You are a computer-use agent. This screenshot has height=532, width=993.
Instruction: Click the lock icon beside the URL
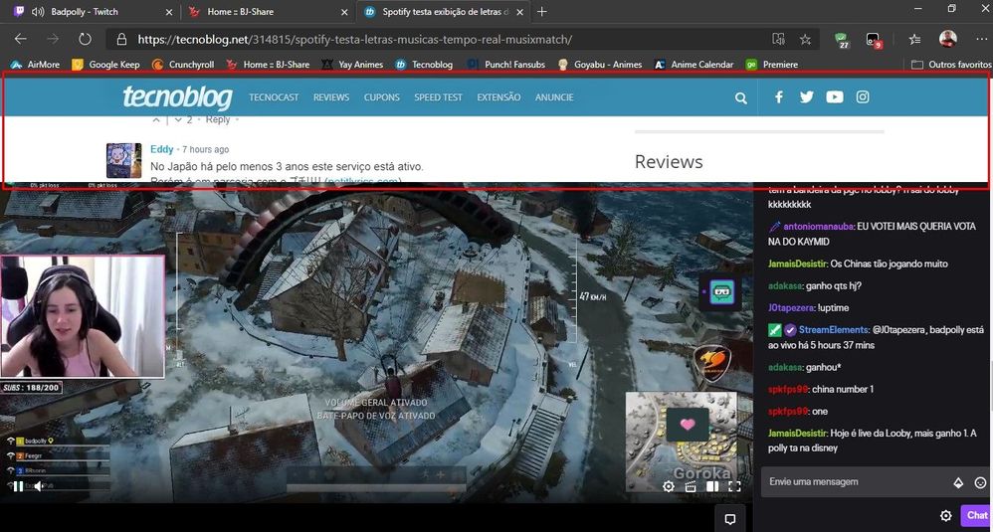coord(121,39)
